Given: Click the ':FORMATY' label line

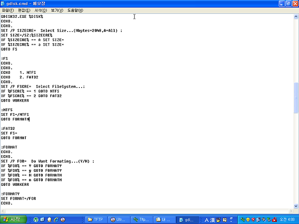Looking at the screenshot, I should 10,194.
